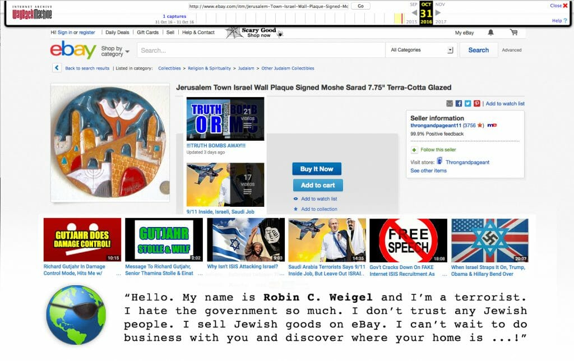Click the back arrow beside search results
This screenshot has height=361, width=574.
click(57, 68)
